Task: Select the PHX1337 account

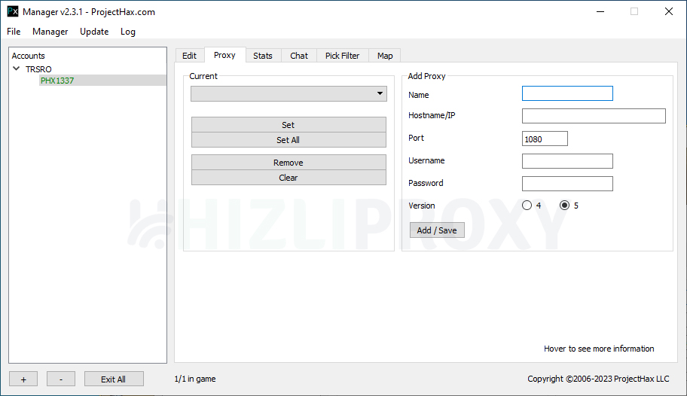Action: 57,81
